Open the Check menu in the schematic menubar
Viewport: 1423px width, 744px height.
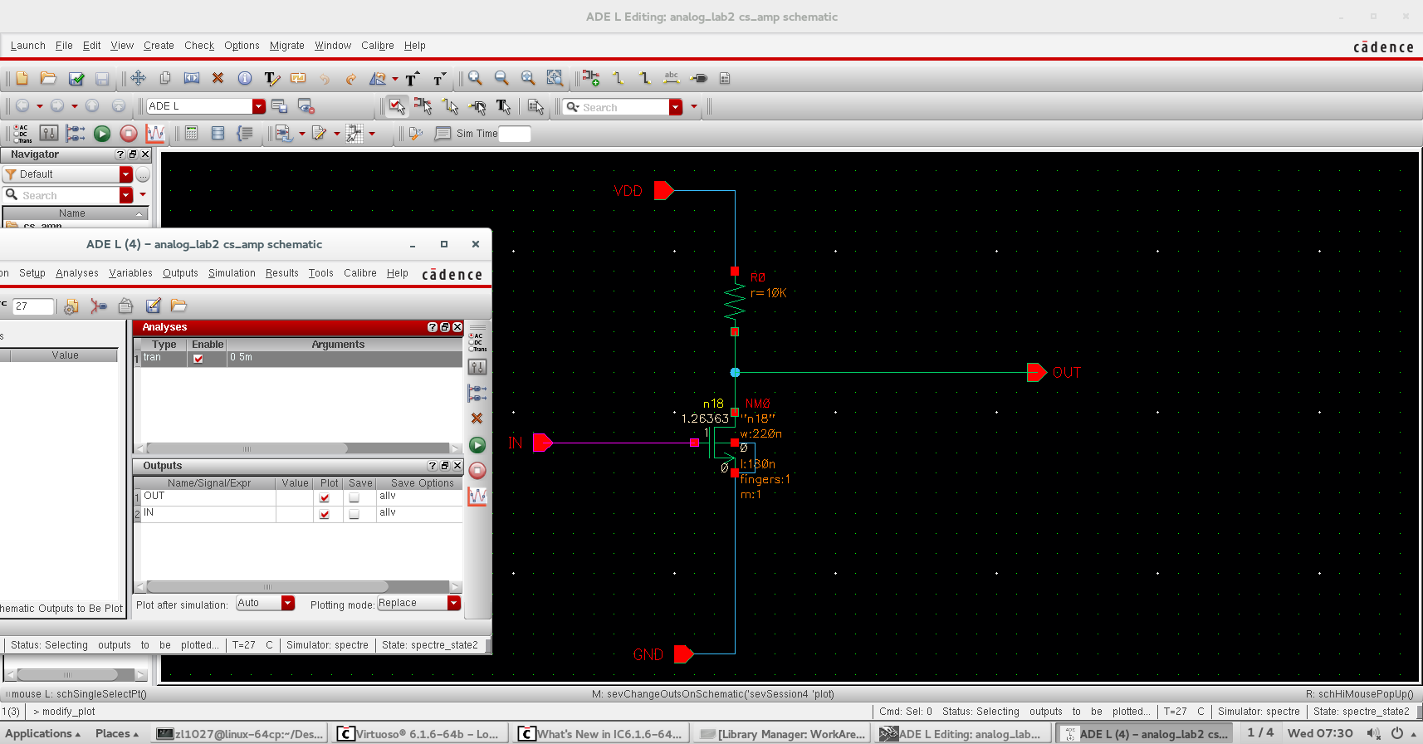(x=199, y=46)
